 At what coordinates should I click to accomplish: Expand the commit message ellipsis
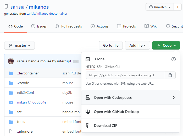pyautogui.click(x=76, y=62)
